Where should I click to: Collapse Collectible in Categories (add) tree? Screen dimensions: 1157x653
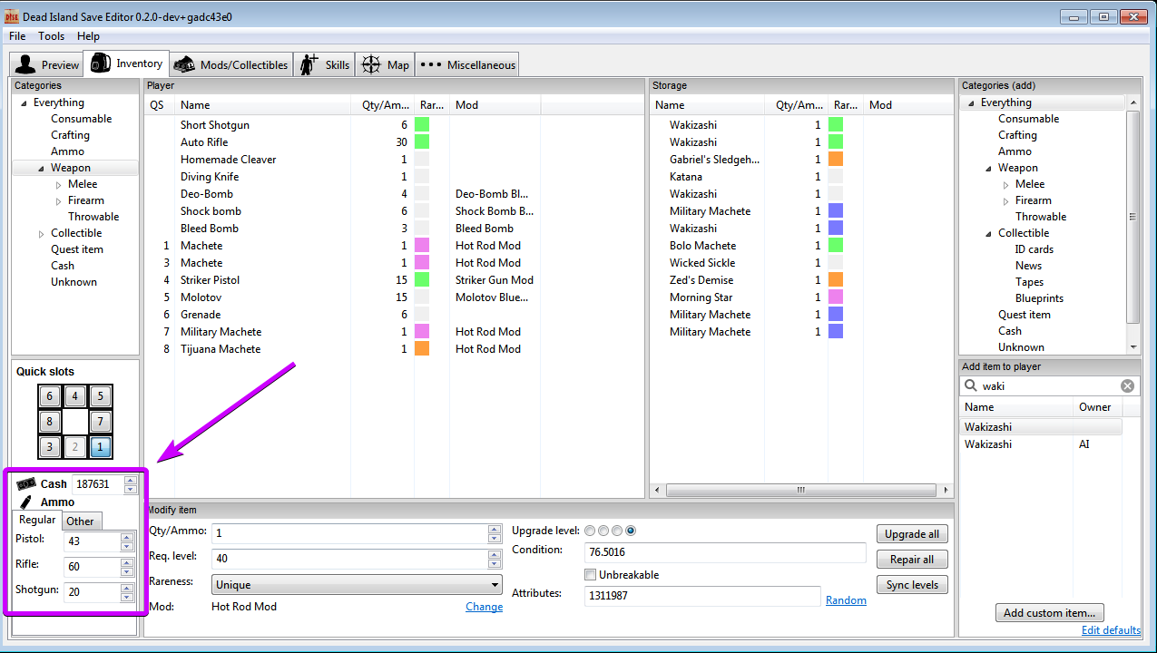989,234
